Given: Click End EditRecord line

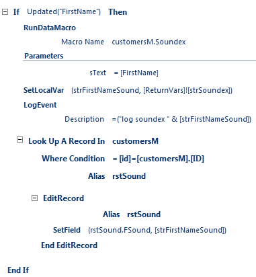Looking at the screenshot, I should coord(69,245).
